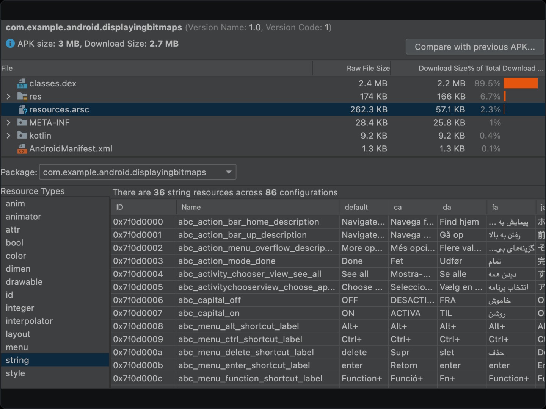Screen dimensions: 546x409
Task: Click the res folder icon
Action: coord(22,97)
